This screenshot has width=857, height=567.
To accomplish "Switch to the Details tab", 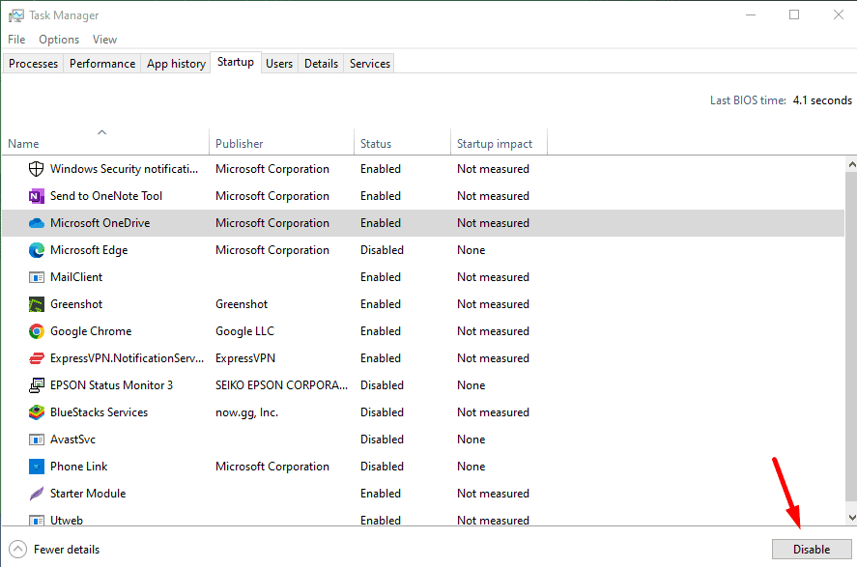I will pos(322,64).
